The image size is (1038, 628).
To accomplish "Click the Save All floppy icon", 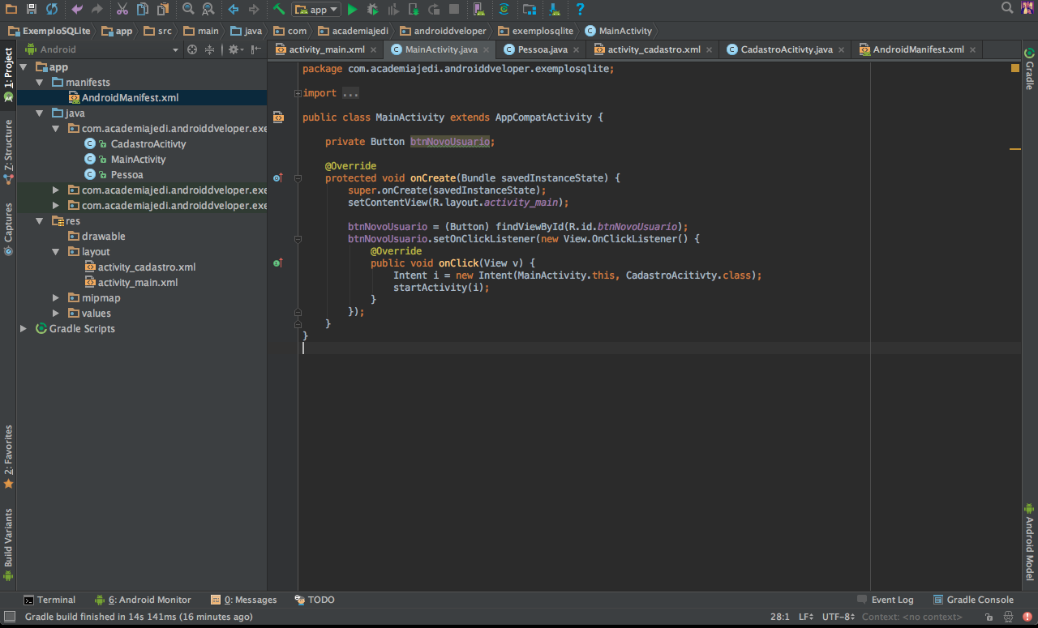I will pos(32,10).
